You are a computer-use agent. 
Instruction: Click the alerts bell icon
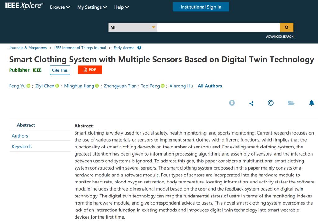pyautogui.click(x=311, y=103)
